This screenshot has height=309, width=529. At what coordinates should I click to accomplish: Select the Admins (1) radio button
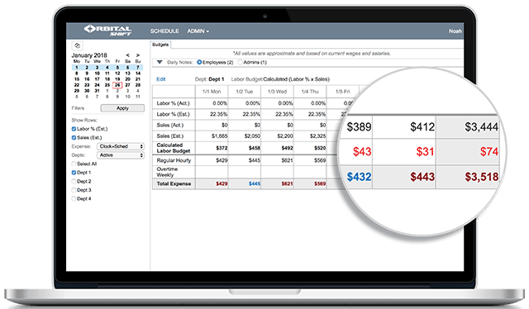pyautogui.click(x=240, y=62)
